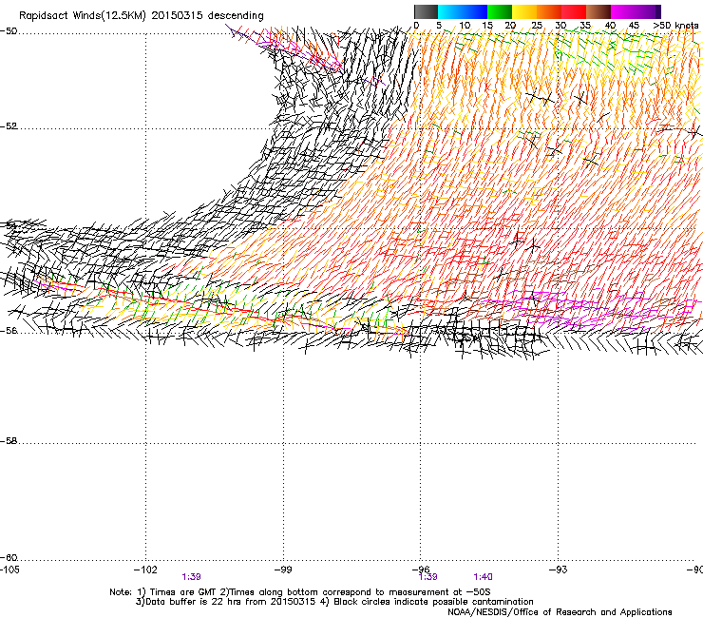Select the '-58' latitude axis label
This screenshot has height=618, width=703.
(x=9, y=441)
